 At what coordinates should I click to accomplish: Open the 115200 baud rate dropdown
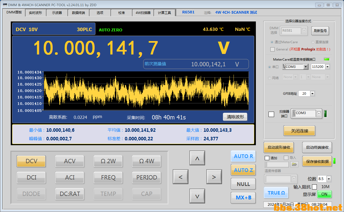327,67
